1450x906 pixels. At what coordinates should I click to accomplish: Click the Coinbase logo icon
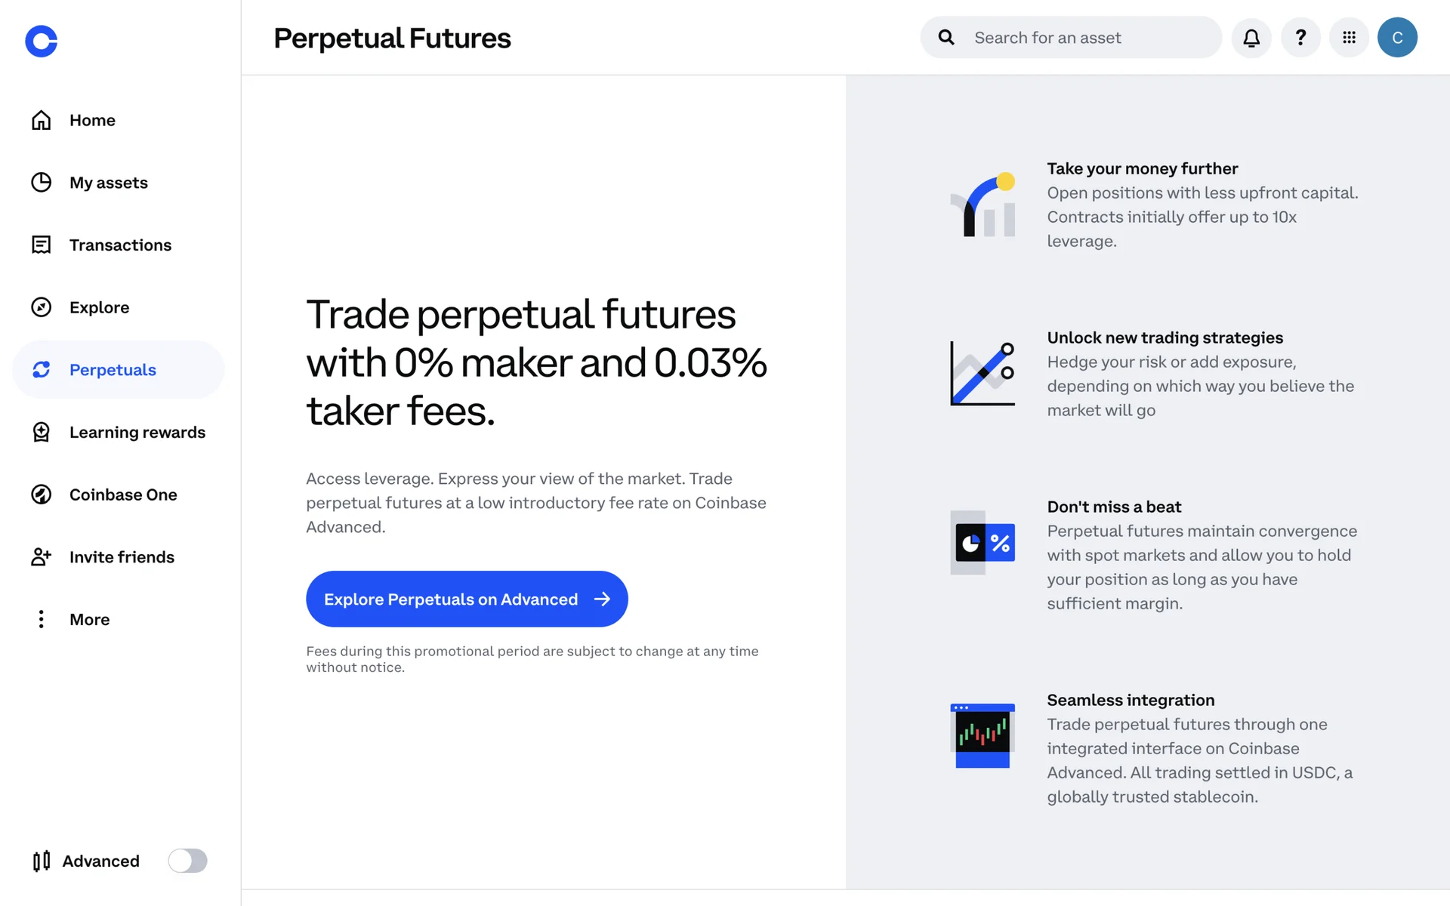click(42, 41)
